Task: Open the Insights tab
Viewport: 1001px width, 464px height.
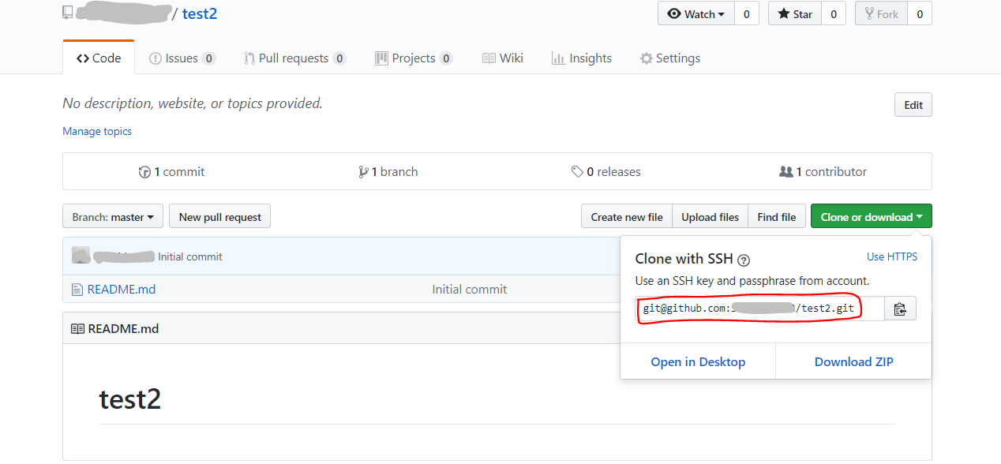Action: tap(582, 58)
